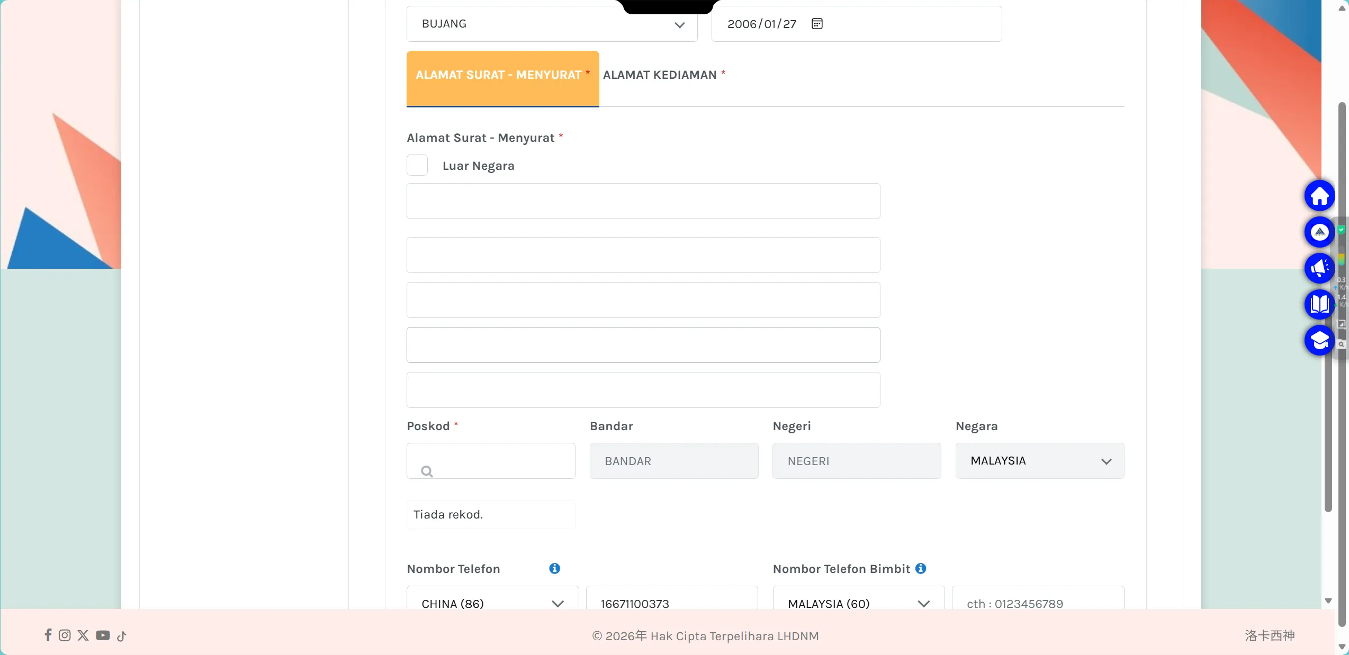Open the Negara MALAYSIA dropdown
The width and height of the screenshot is (1349, 655).
pos(1040,461)
